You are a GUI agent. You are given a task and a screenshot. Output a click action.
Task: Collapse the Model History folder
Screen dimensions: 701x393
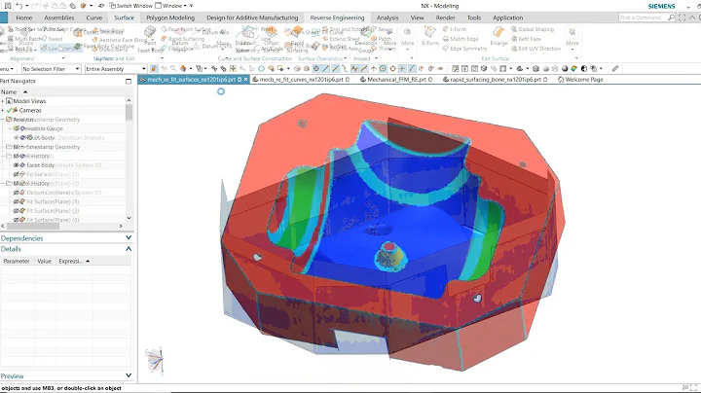2,184
